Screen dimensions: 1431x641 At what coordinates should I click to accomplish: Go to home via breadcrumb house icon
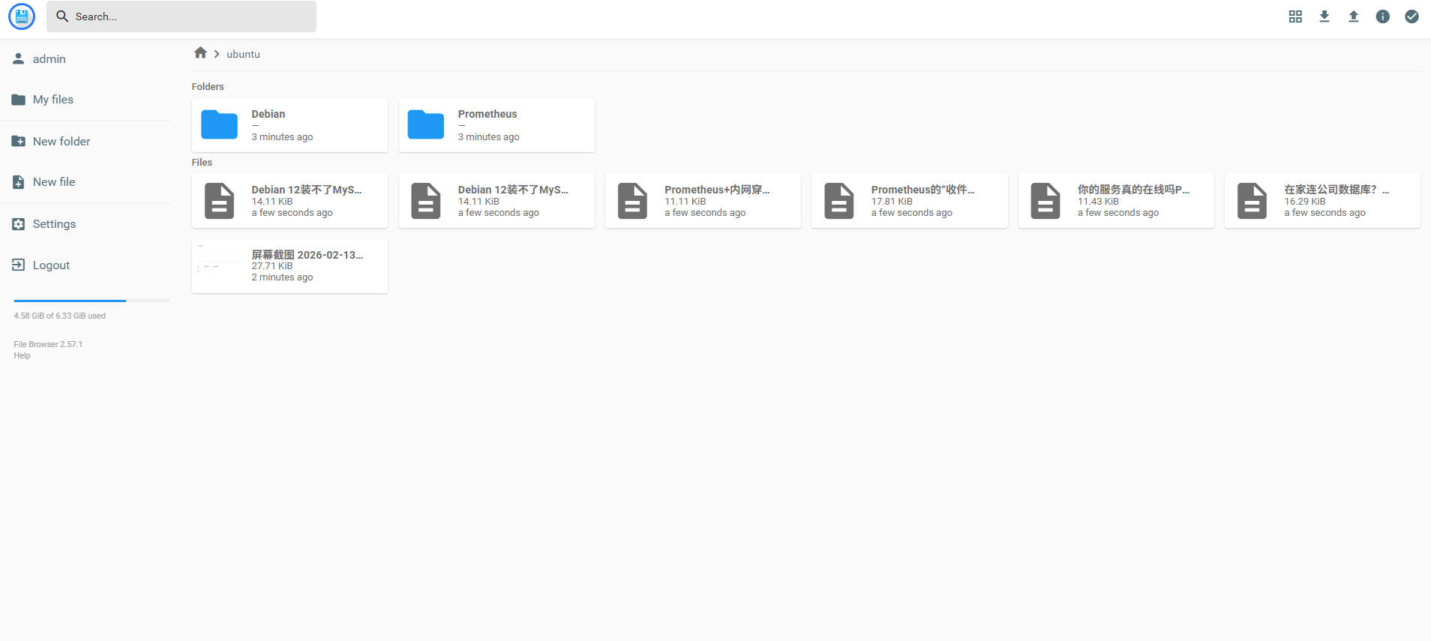tap(200, 53)
